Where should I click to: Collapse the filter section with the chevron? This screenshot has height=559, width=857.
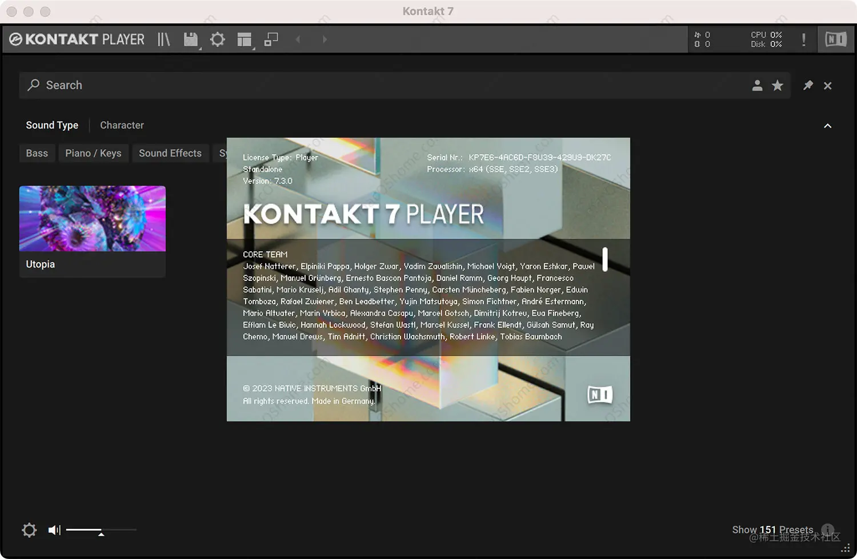click(x=827, y=126)
